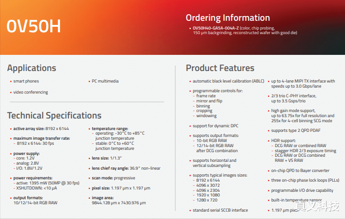345x219 pixels.
Task: Click 'stagger HDR 2/3 exposure timing' sub-item
Action: click(305, 151)
